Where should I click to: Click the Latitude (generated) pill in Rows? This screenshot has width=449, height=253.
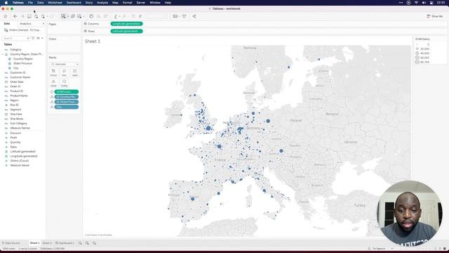pyautogui.click(x=126, y=31)
